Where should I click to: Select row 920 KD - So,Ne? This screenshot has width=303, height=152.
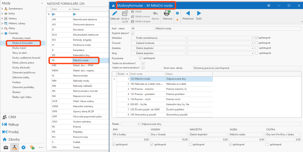pyautogui.click(x=165, y=104)
